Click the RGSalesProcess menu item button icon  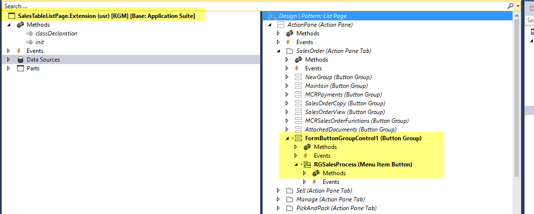pyautogui.click(x=308, y=165)
